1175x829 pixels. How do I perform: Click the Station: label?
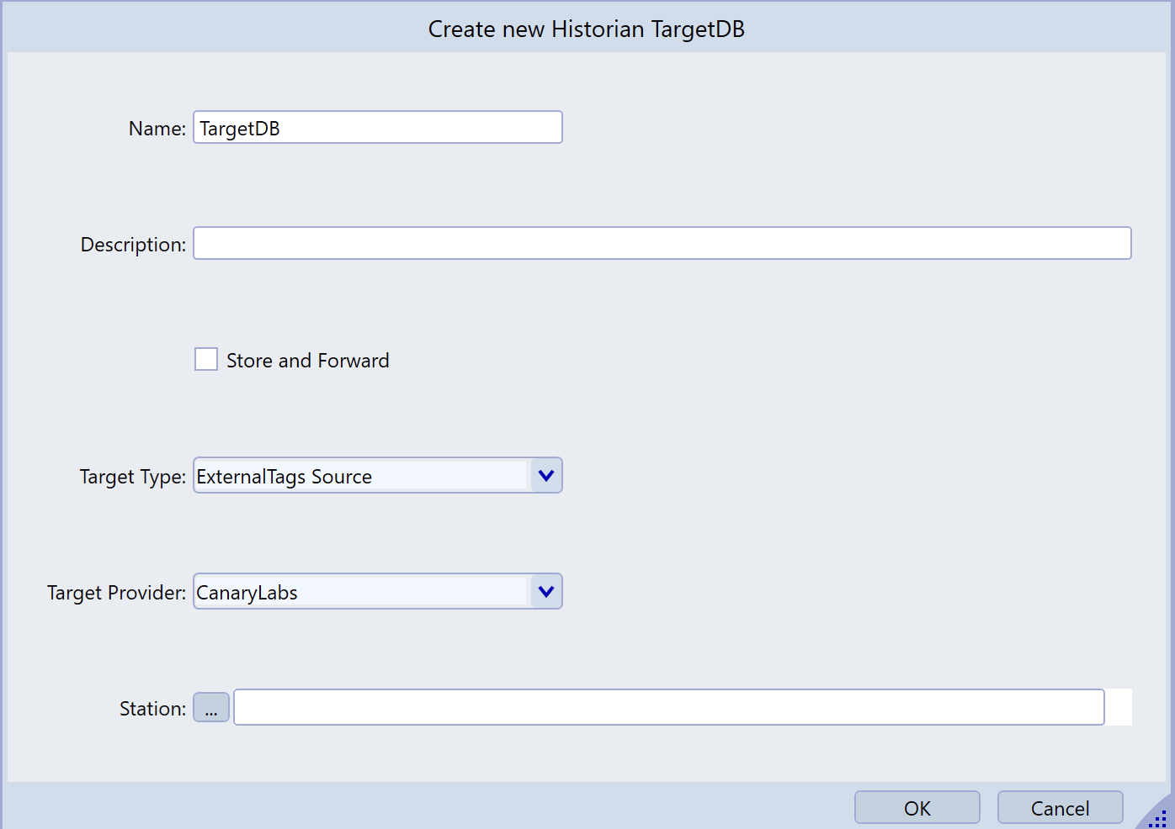point(152,709)
